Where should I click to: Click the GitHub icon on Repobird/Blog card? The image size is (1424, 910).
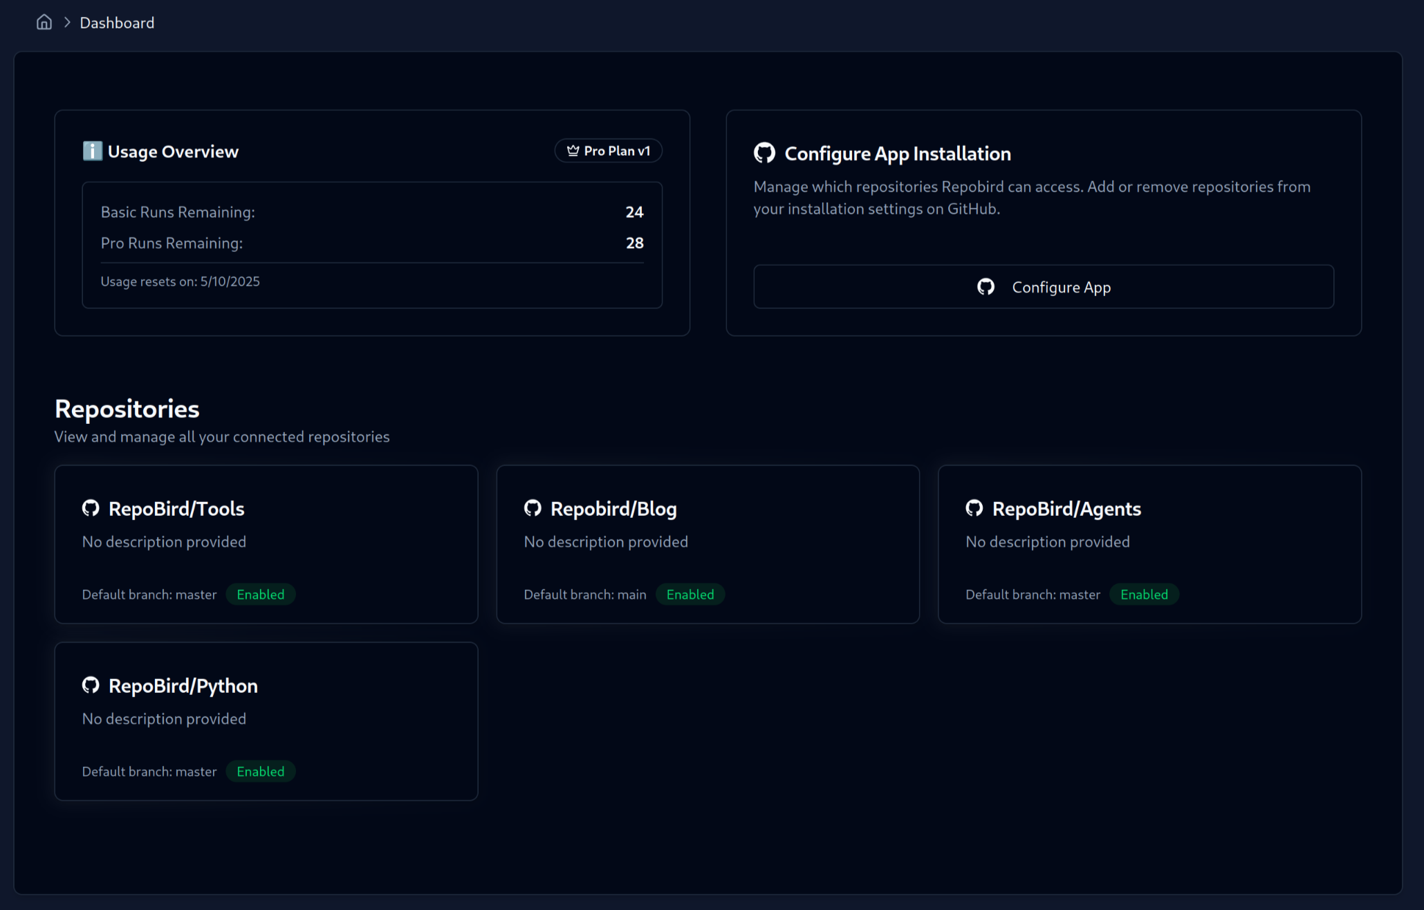pos(533,508)
